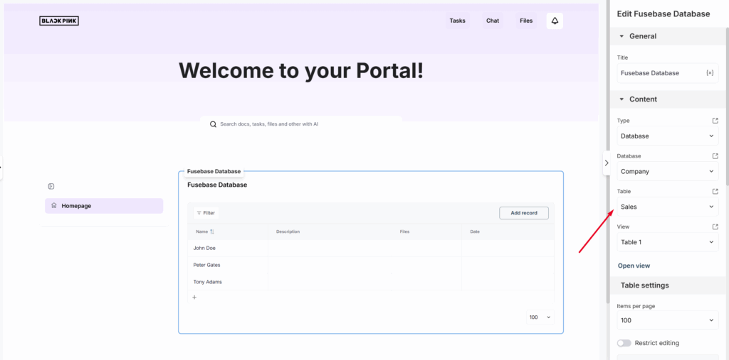Click the Add record button
Viewport: 729px width, 360px height.
coord(523,213)
